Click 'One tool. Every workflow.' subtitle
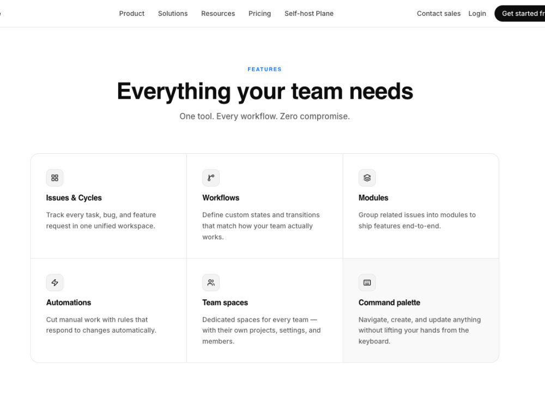 point(264,116)
